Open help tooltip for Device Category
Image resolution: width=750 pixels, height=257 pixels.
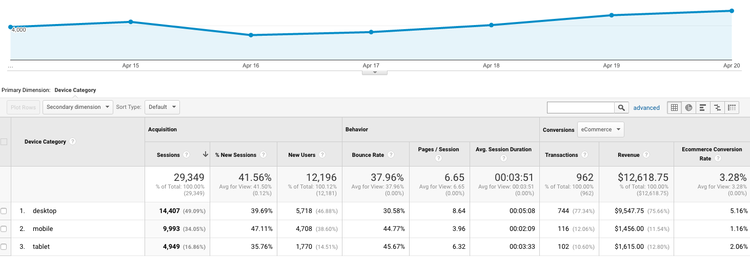[73, 142]
